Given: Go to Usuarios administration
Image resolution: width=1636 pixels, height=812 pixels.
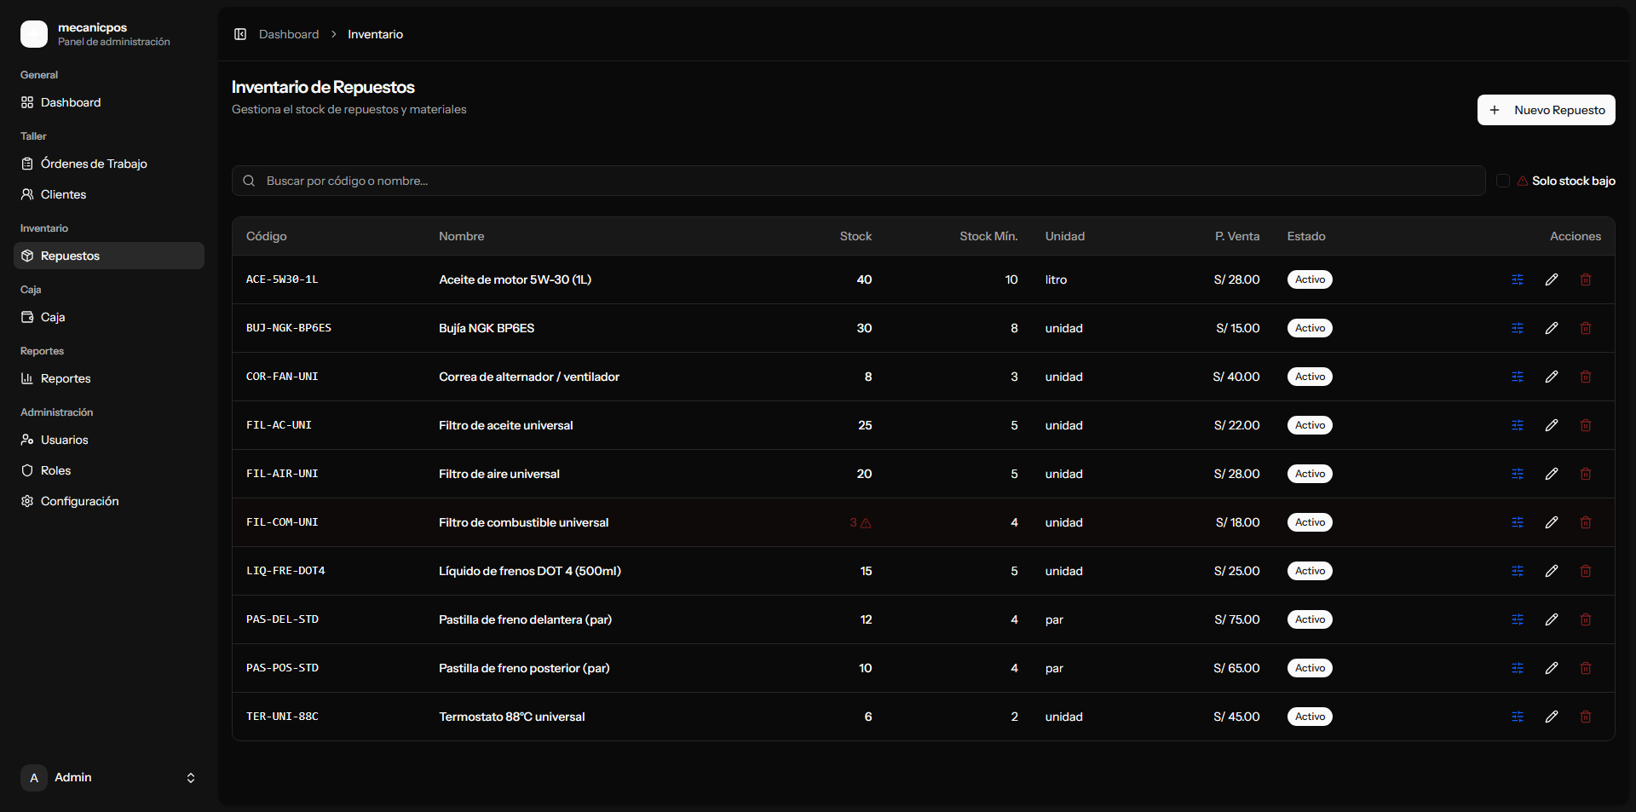Looking at the screenshot, I should tap(109, 440).
